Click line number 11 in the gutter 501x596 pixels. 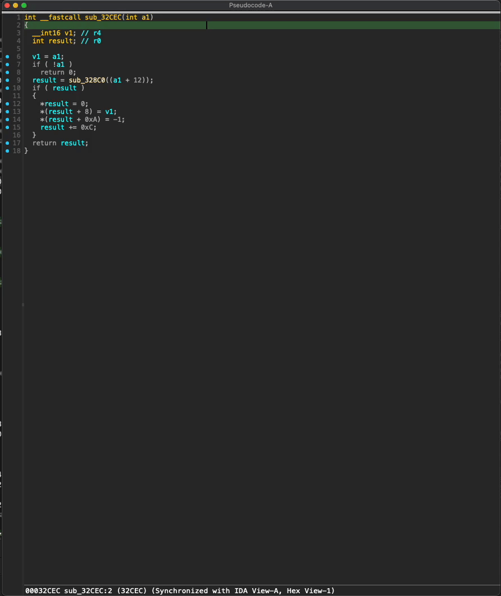(16, 96)
